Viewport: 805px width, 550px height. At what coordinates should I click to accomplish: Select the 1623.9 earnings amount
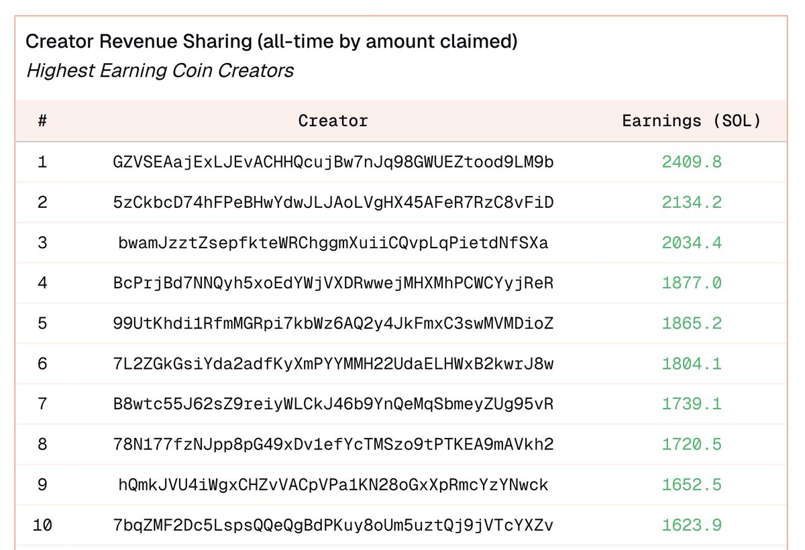[692, 525]
